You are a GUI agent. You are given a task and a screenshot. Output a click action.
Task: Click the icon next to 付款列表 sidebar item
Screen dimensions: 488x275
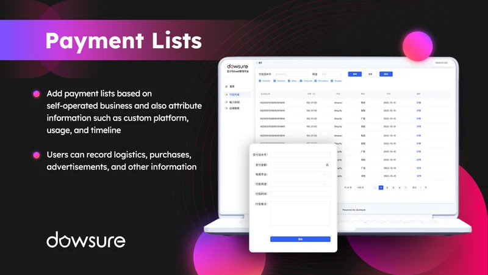coord(226,95)
